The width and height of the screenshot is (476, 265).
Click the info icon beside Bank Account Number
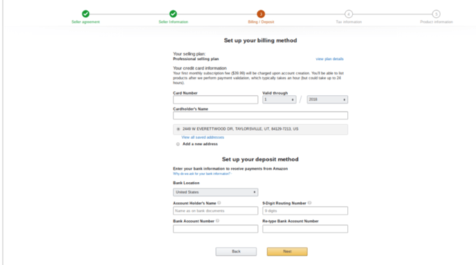click(217, 221)
